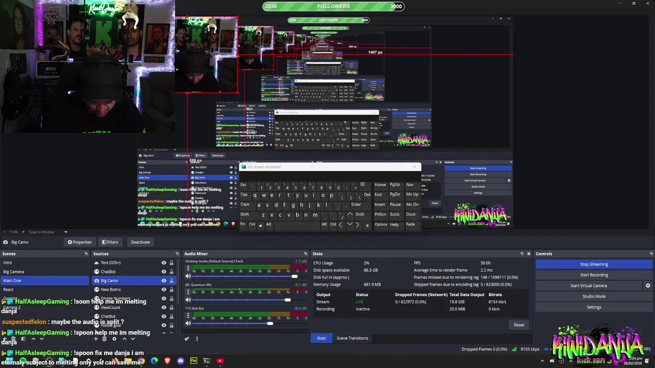The width and height of the screenshot is (655, 368).
Task: Pop out the Sources dock
Action: coord(177,254)
